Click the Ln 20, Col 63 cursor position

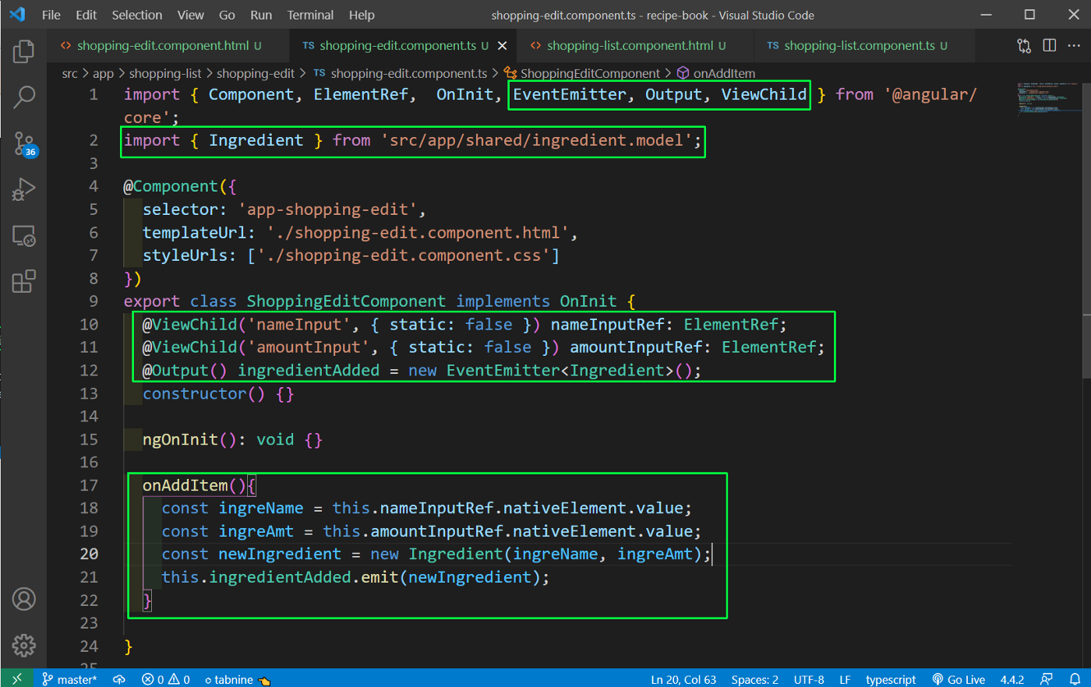(x=683, y=679)
